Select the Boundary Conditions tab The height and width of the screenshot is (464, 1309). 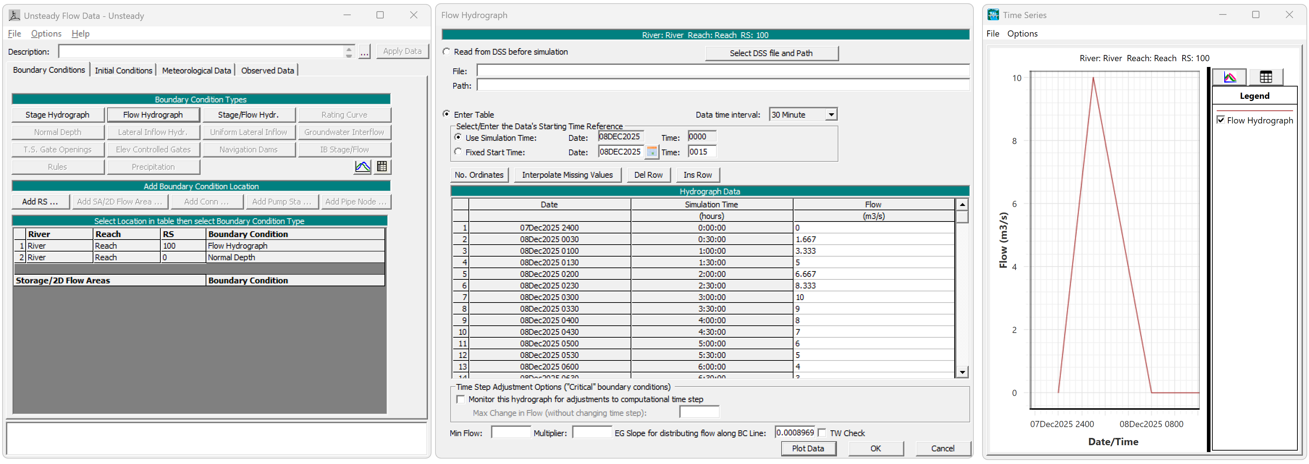tap(49, 70)
